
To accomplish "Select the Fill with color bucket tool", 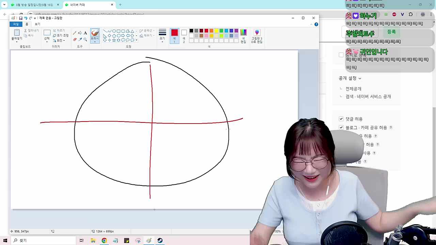I will coord(80,33).
